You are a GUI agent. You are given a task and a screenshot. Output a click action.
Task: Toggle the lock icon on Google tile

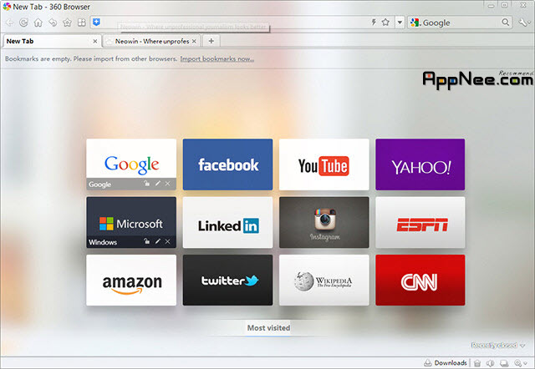147,184
